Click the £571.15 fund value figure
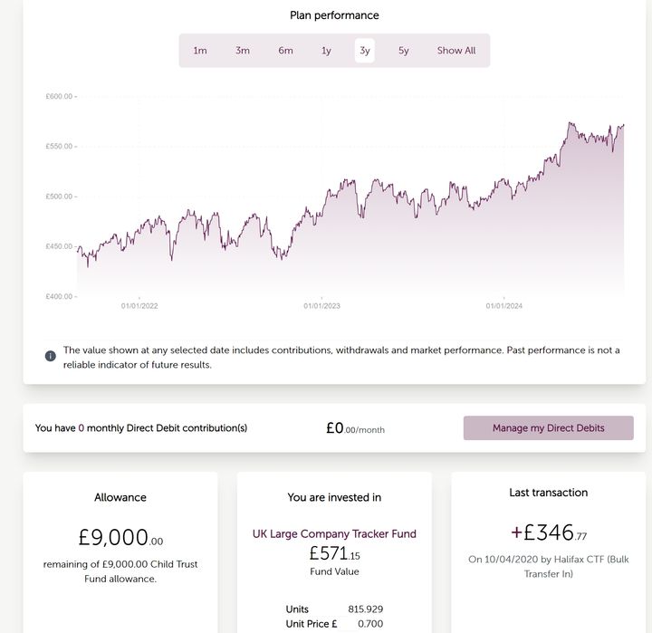The height and width of the screenshot is (633, 652). (334, 552)
